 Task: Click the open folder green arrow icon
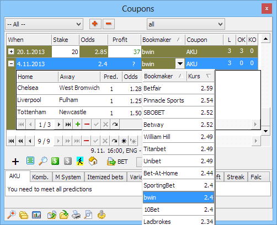click(x=64, y=215)
